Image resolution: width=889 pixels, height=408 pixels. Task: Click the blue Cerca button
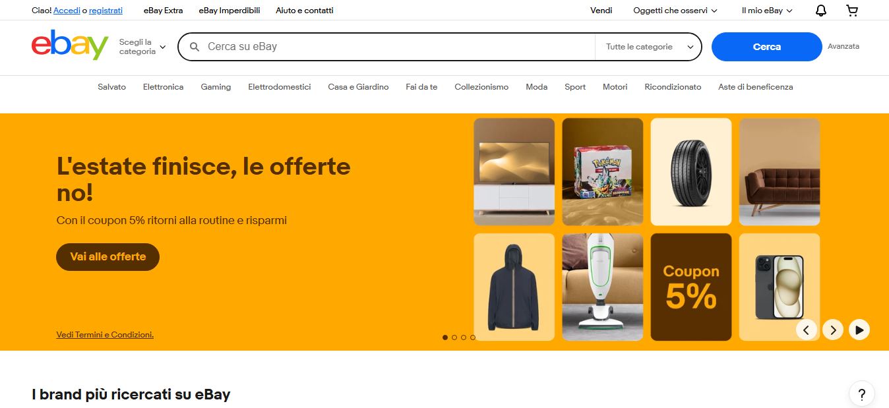766,47
